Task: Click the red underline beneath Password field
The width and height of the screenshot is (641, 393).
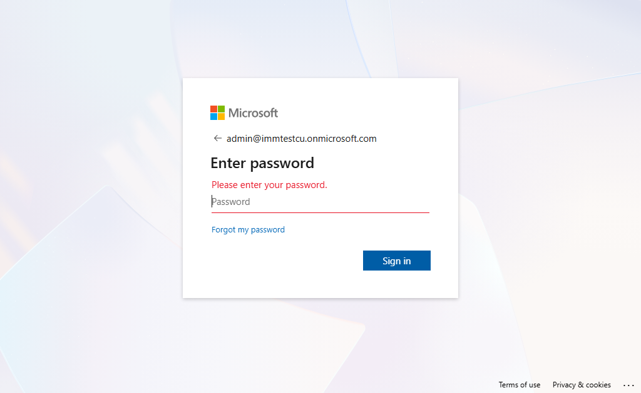Action: click(x=320, y=212)
